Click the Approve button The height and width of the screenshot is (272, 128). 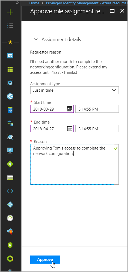45,260
